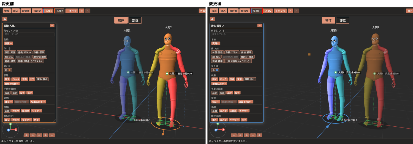
Task: Open the 肩幅: 標準 option in 見習い panel
Action: coord(217,61)
